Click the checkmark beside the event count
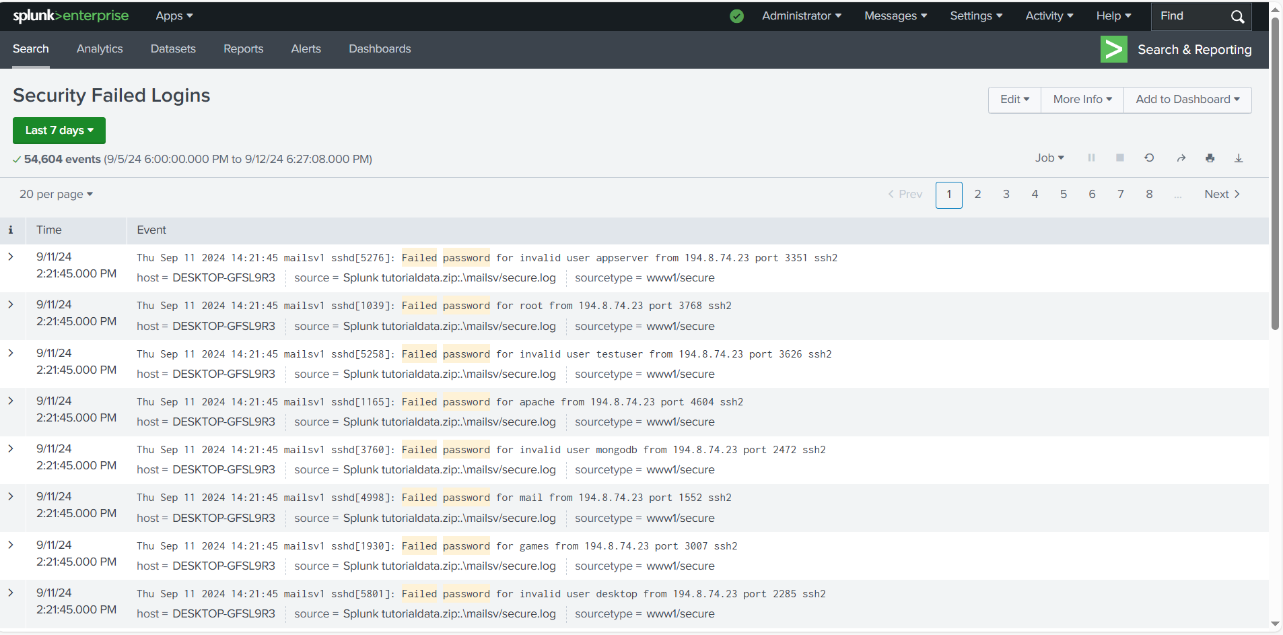The image size is (1283, 635). [15, 160]
